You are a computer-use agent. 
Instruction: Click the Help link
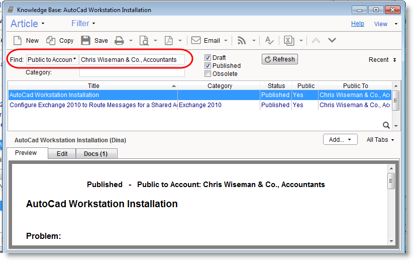357,24
